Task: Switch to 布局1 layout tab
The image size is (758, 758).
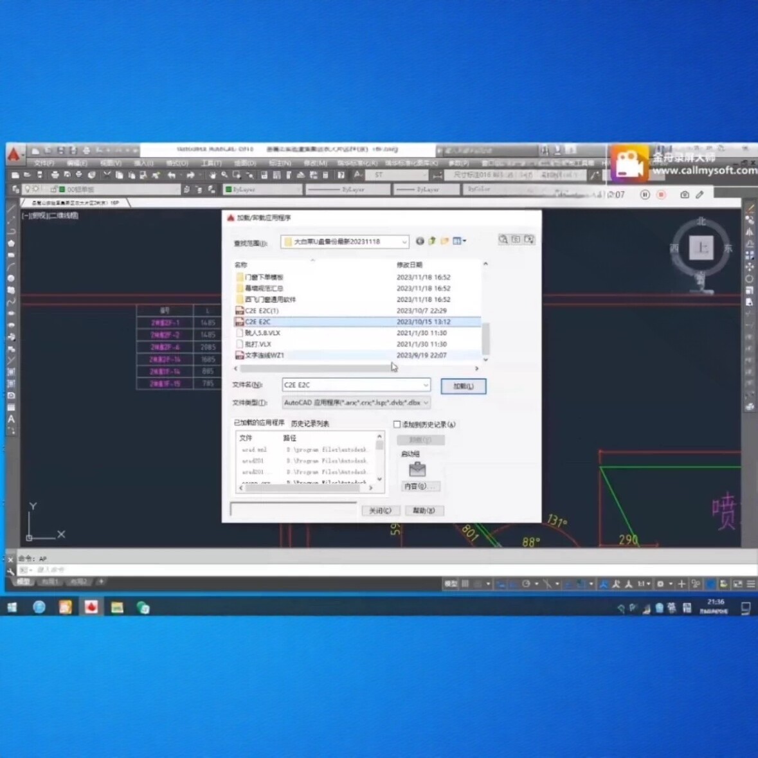Action: [50, 582]
